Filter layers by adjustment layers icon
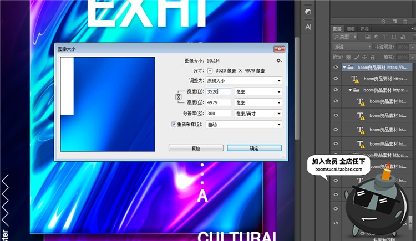Image resolution: width=416 pixels, height=241 pixels. pos(376,37)
